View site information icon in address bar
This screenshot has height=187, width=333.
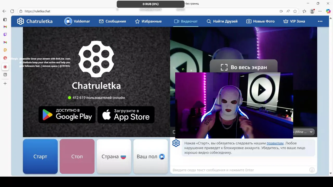tap(21, 11)
